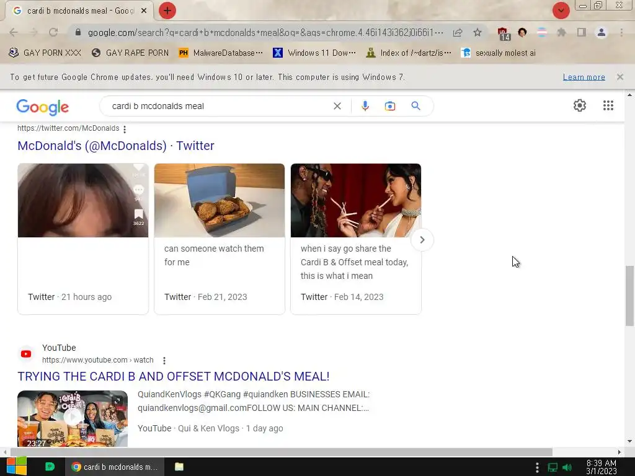The image size is (635, 476).
Task: Click the vertical scrollbar thumb
Action: pos(629,296)
